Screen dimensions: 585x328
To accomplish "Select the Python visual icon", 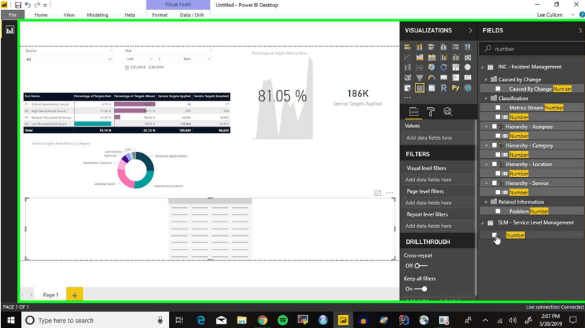I will click(x=456, y=88).
